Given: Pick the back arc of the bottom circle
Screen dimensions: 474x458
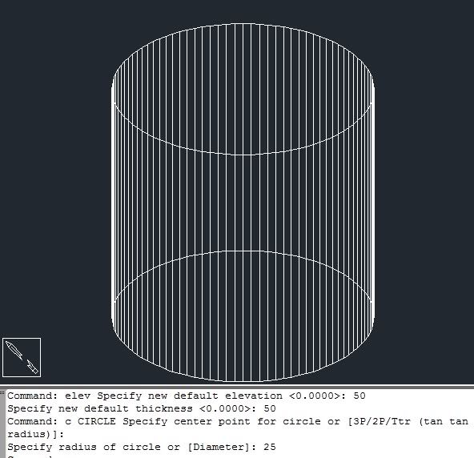Looking at the screenshot, I should click(243, 251).
